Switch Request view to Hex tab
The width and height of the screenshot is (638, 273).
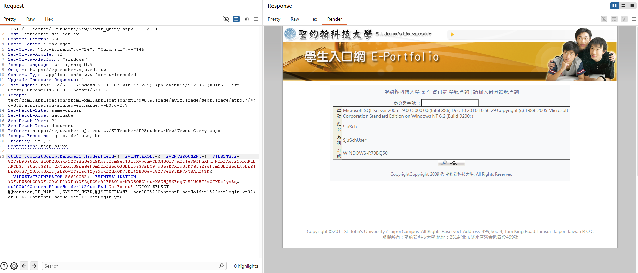click(x=49, y=19)
